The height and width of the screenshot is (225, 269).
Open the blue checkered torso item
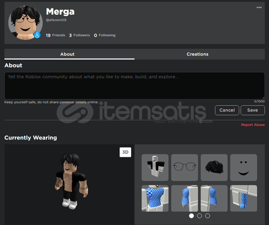pos(155,198)
